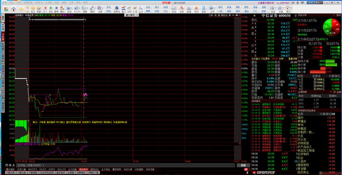Click the 资金 toolbar button

148,7
